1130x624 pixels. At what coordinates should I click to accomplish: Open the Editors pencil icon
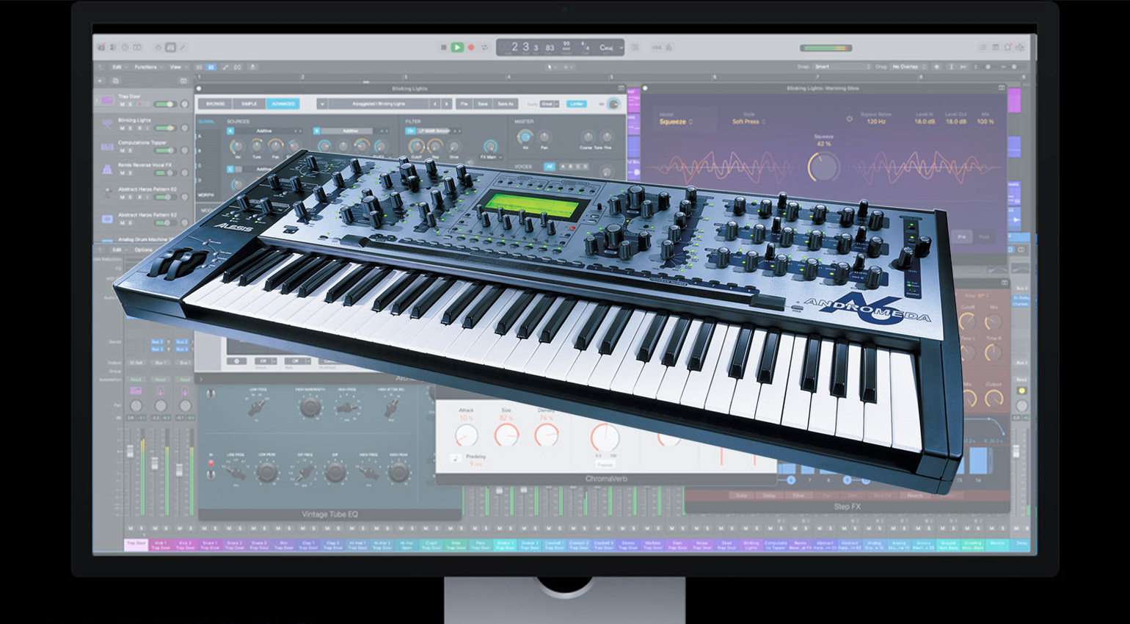183,47
